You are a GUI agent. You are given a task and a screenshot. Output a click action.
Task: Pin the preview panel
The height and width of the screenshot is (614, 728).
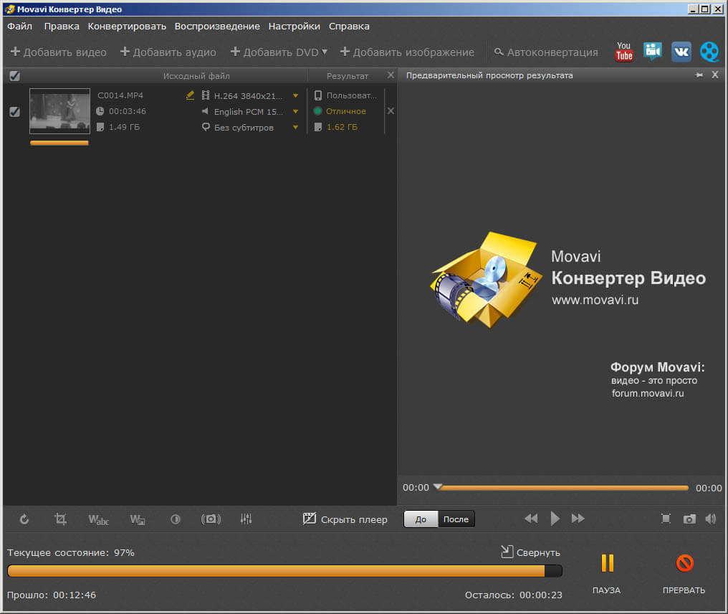coord(699,75)
